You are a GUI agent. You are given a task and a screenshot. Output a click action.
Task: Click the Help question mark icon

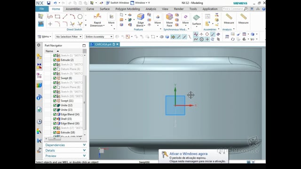click(264, 9)
